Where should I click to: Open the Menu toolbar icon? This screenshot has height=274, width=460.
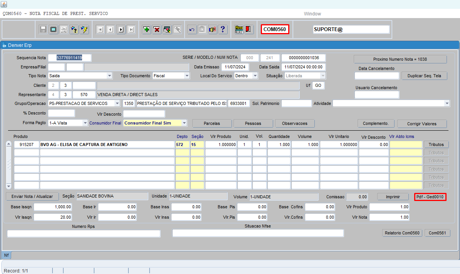click(x=239, y=29)
